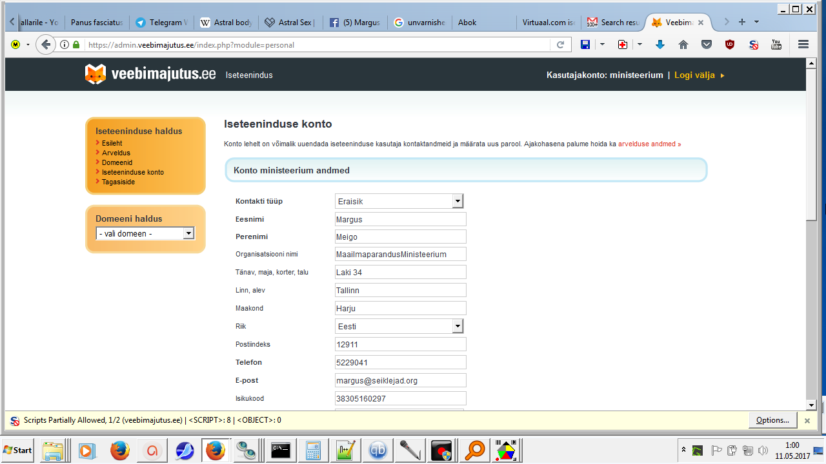The height and width of the screenshot is (464, 826).
Task: Click the blue floppy disk save icon
Action: (x=585, y=44)
